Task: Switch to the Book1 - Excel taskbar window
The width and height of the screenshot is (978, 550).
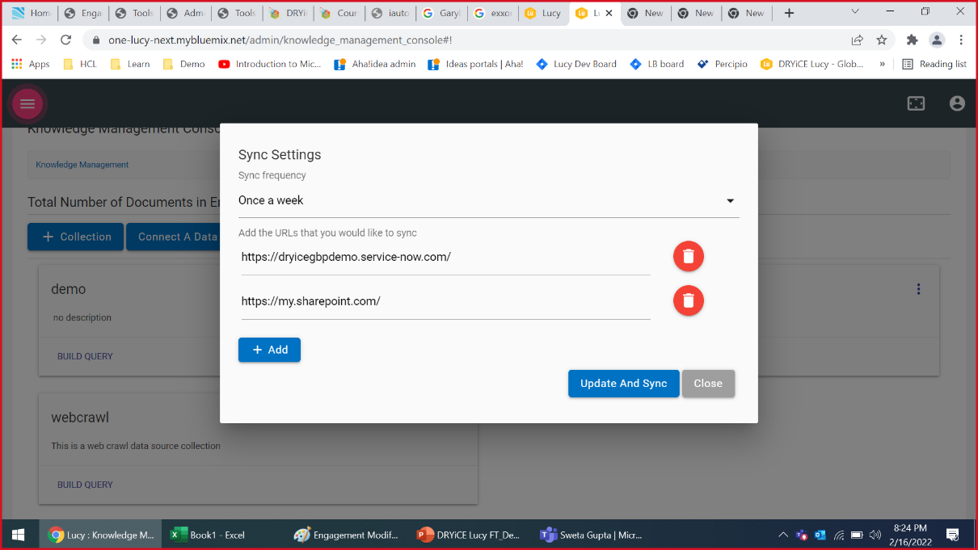Action: pyautogui.click(x=209, y=535)
